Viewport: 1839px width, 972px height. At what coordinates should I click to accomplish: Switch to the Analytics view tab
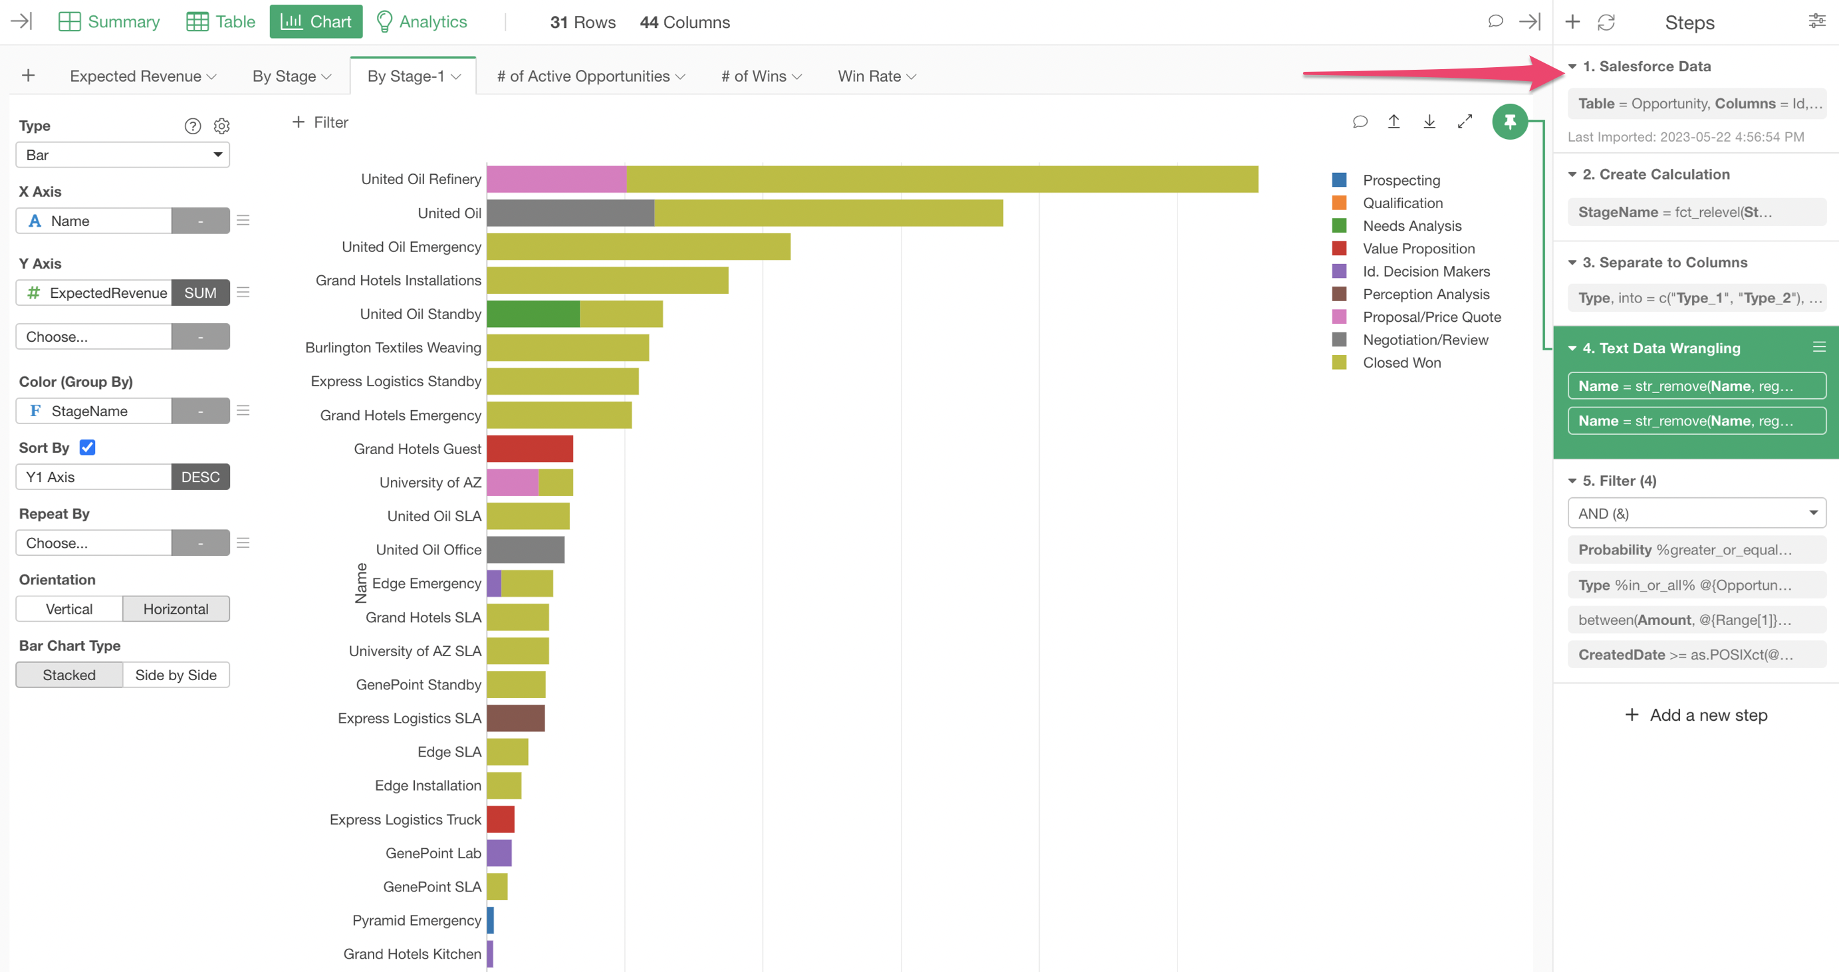click(422, 22)
